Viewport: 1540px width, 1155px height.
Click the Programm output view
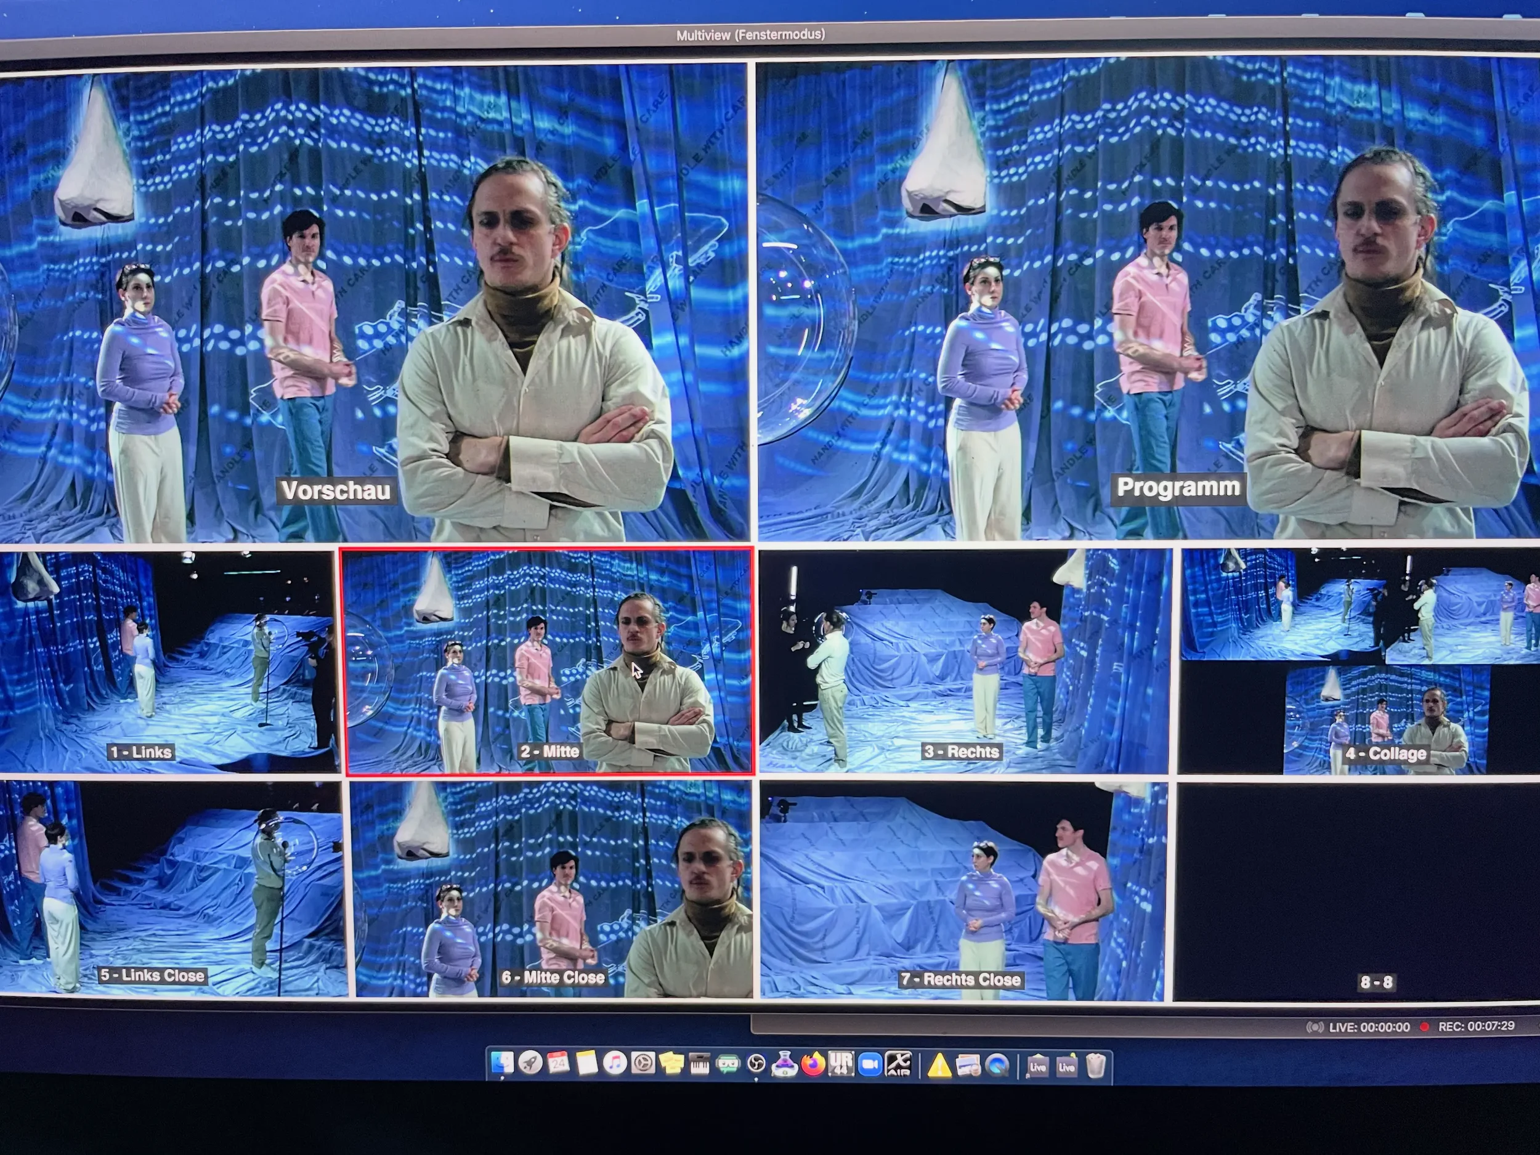click(x=1149, y=299)
